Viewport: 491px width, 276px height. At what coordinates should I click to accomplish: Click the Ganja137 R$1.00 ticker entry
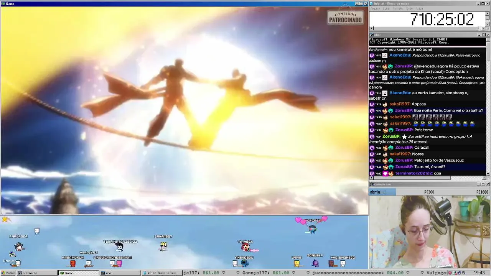(266, 273)
